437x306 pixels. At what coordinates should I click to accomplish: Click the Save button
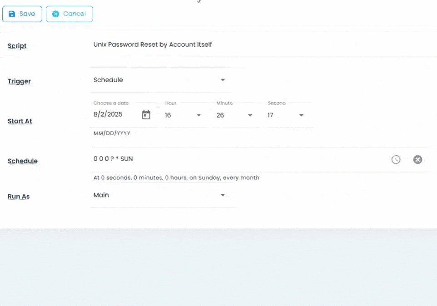click(22, 14)
